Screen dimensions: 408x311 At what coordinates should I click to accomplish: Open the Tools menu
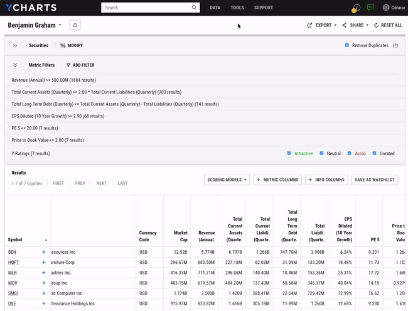pyautogui.click(x=237, y=8)
